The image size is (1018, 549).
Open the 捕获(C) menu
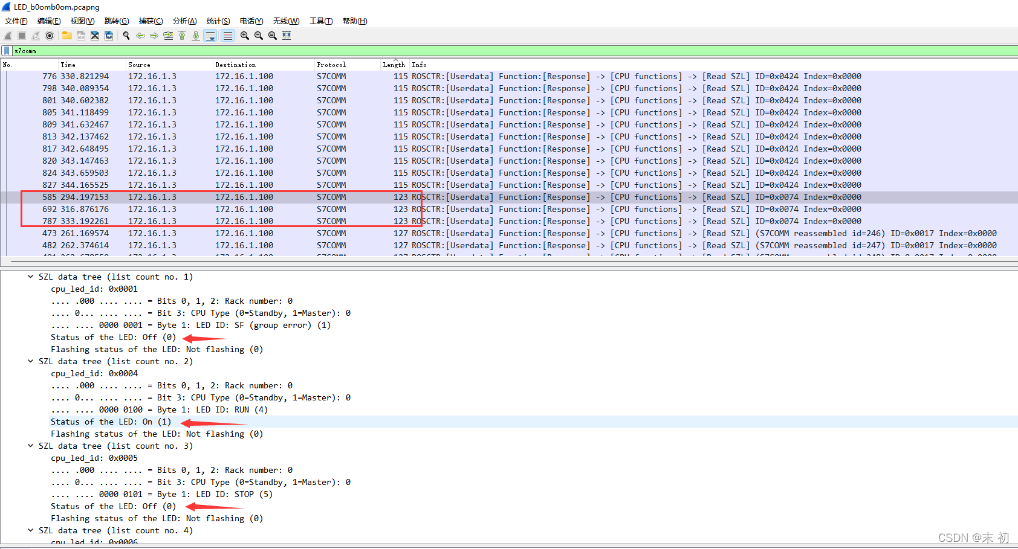pos(151,21)
